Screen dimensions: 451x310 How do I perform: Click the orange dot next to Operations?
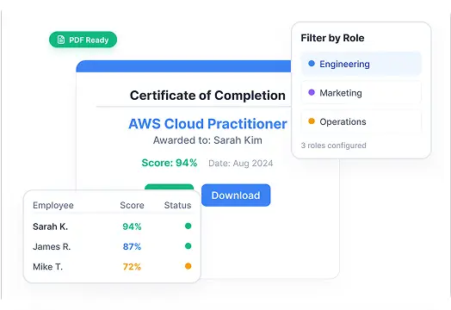pyautogui.click(x=312, y=121)
